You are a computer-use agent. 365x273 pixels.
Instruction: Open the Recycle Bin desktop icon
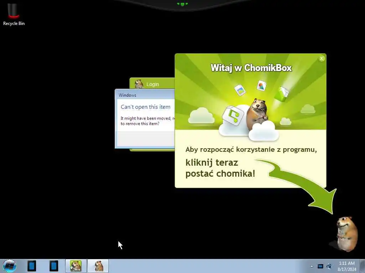14,14
